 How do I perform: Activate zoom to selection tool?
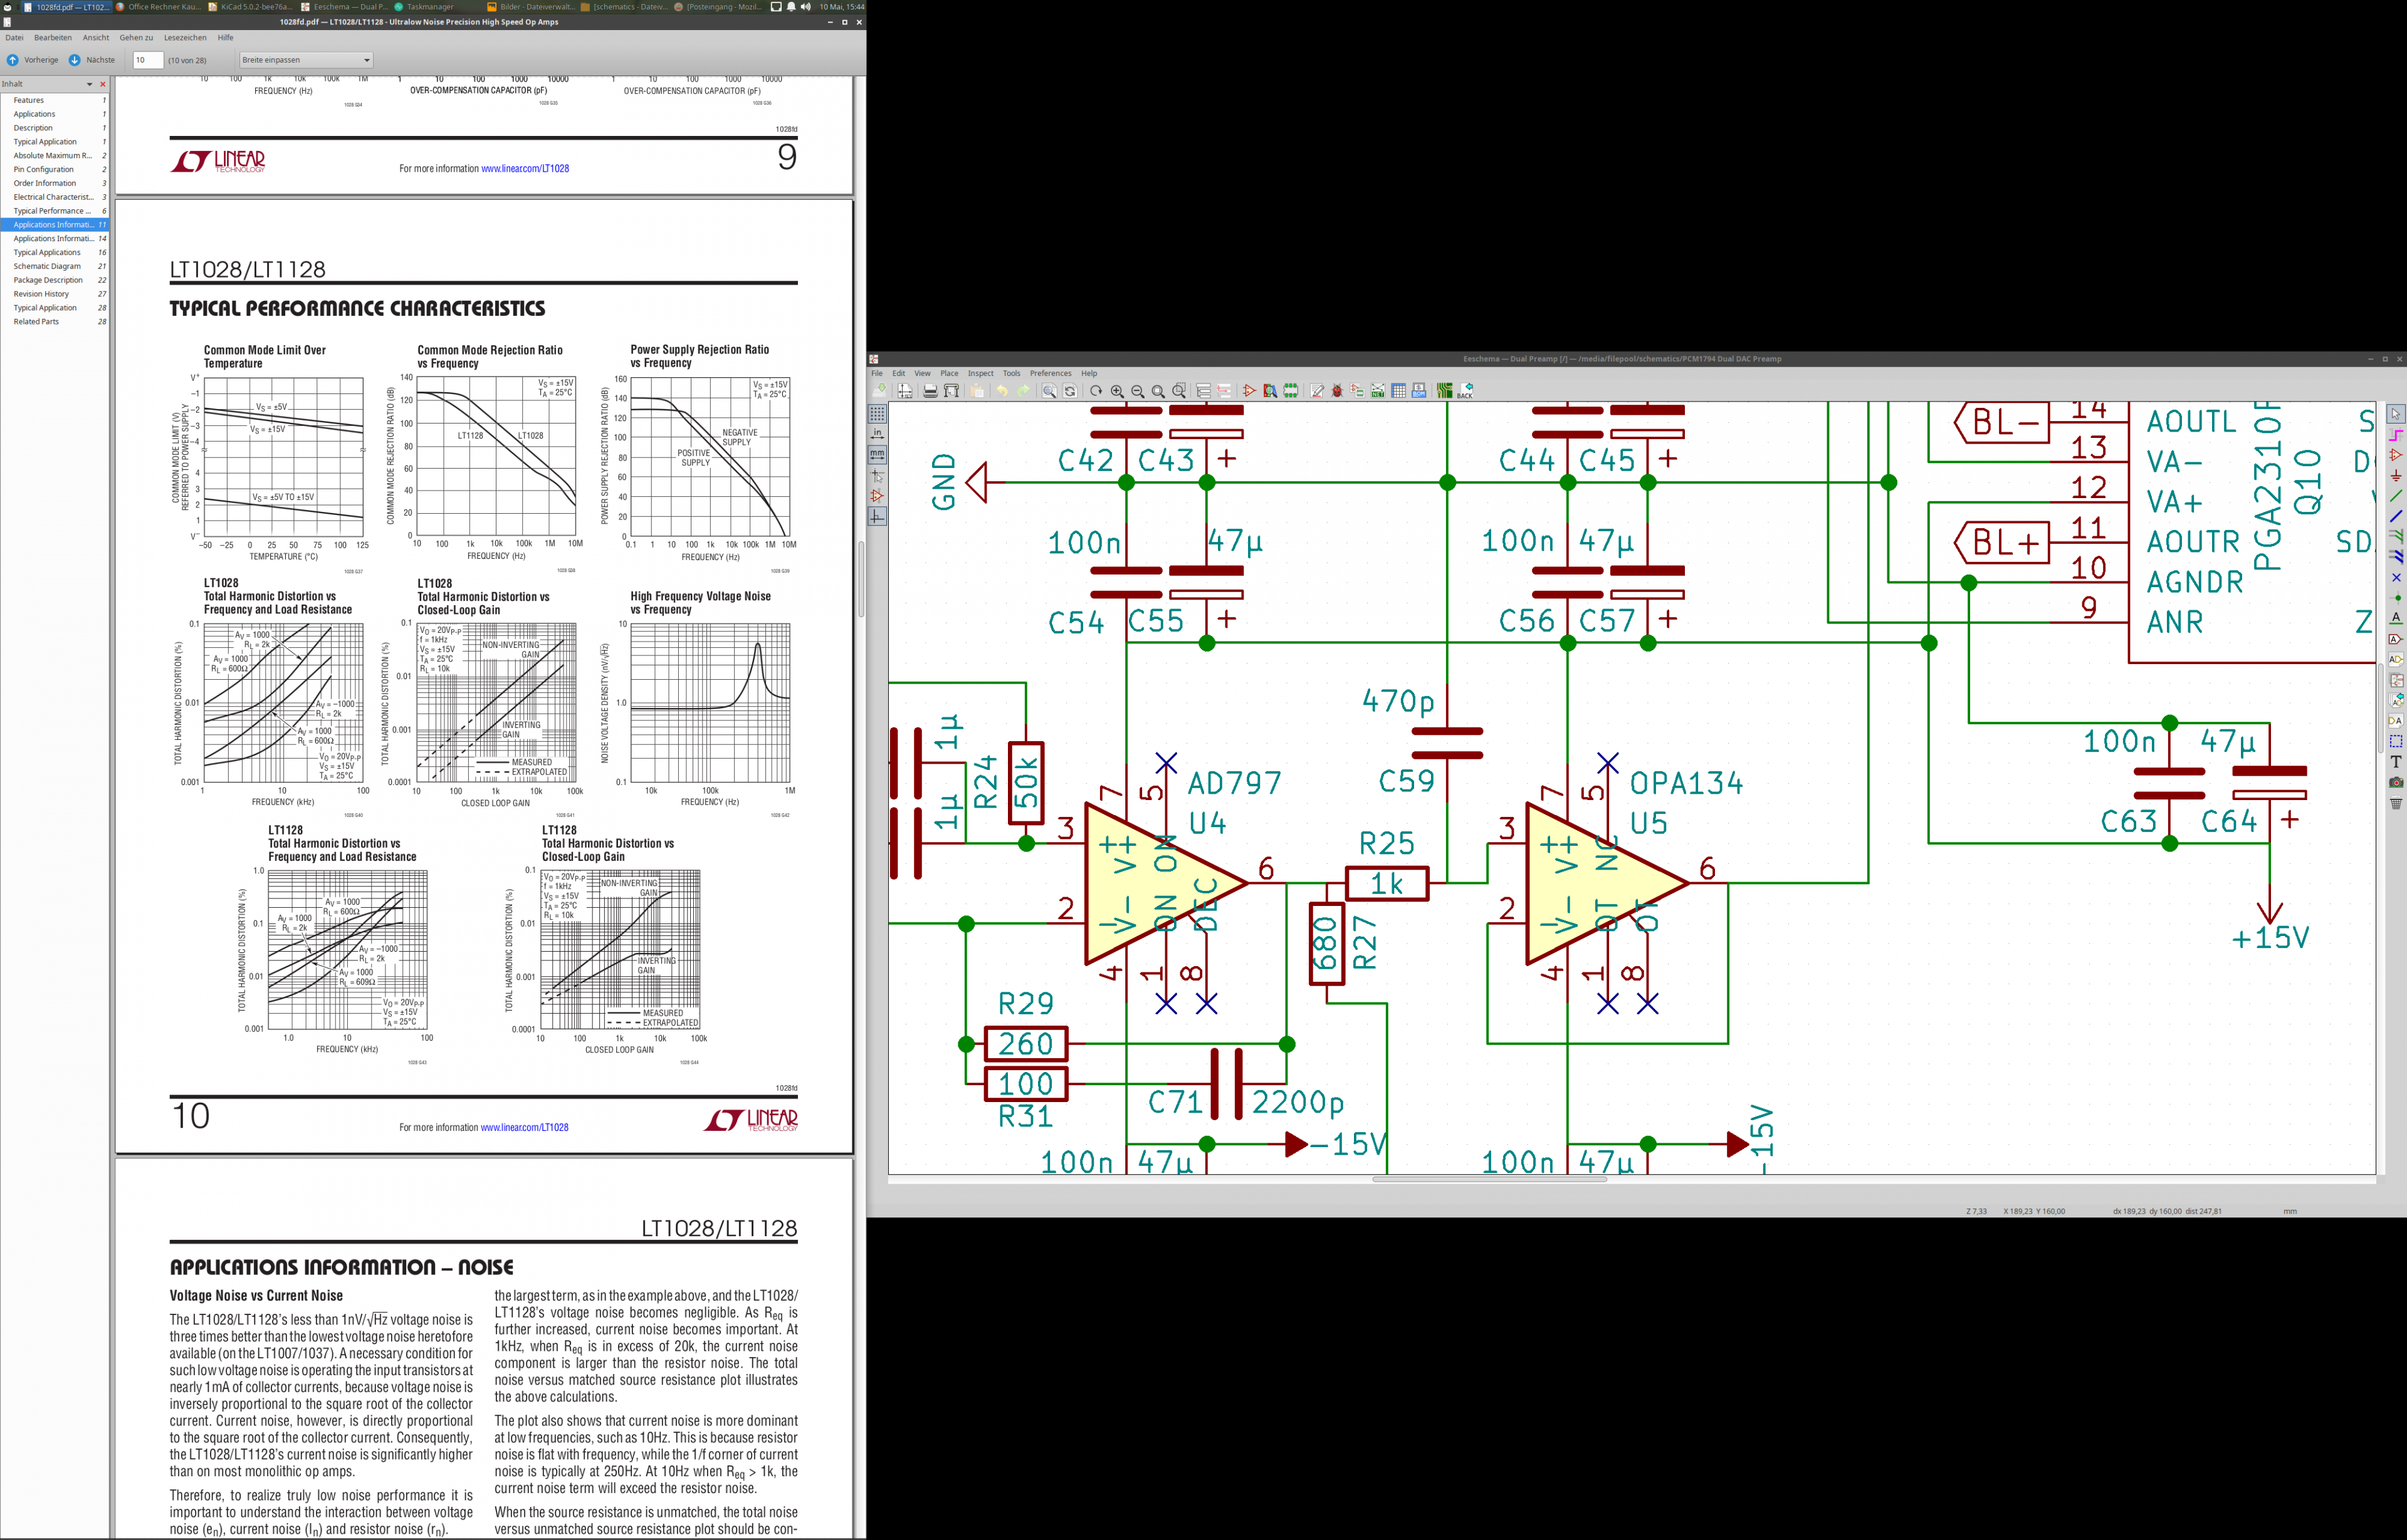[x=1180, y=391]
